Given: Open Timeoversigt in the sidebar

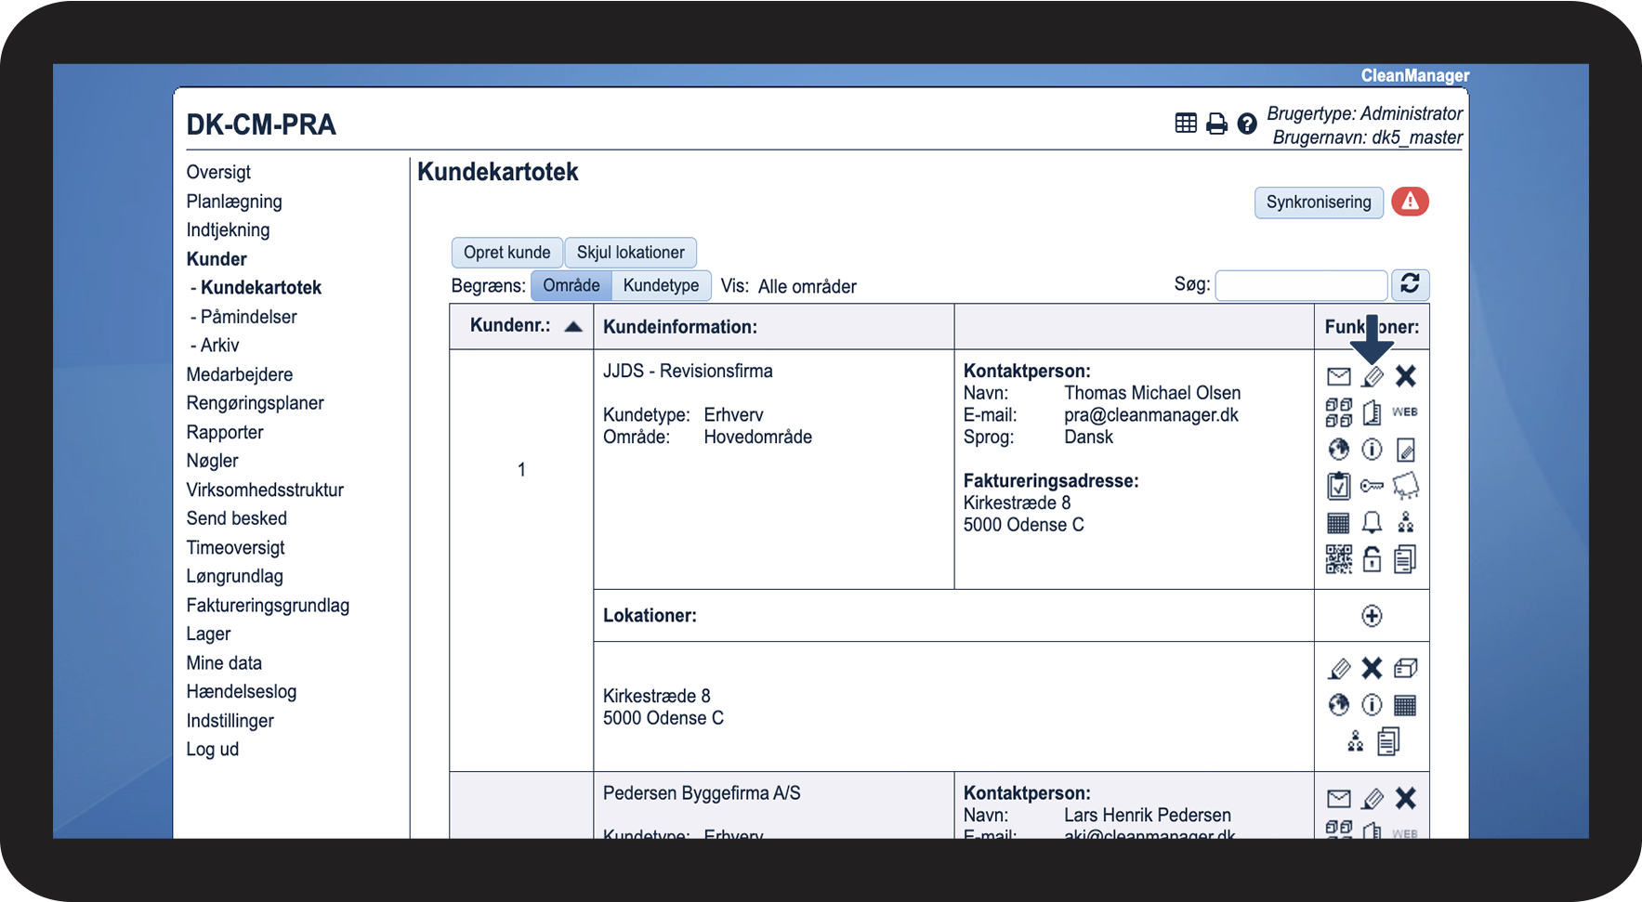Looking at the screenshot, I should tap(235, 547).
